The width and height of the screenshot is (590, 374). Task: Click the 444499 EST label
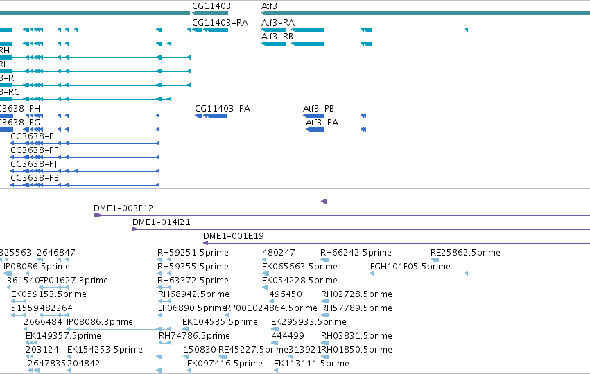288,336
